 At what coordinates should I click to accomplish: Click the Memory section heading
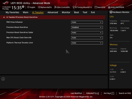(114, 45)
